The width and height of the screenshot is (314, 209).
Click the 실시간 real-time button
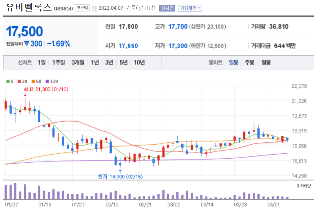(x=167, y=8)
